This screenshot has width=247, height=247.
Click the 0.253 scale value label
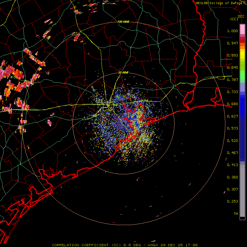[232, 201]
